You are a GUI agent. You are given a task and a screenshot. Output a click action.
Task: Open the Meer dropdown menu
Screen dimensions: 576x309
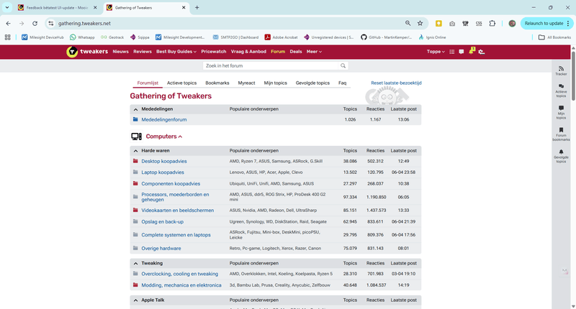pos(314,52)
